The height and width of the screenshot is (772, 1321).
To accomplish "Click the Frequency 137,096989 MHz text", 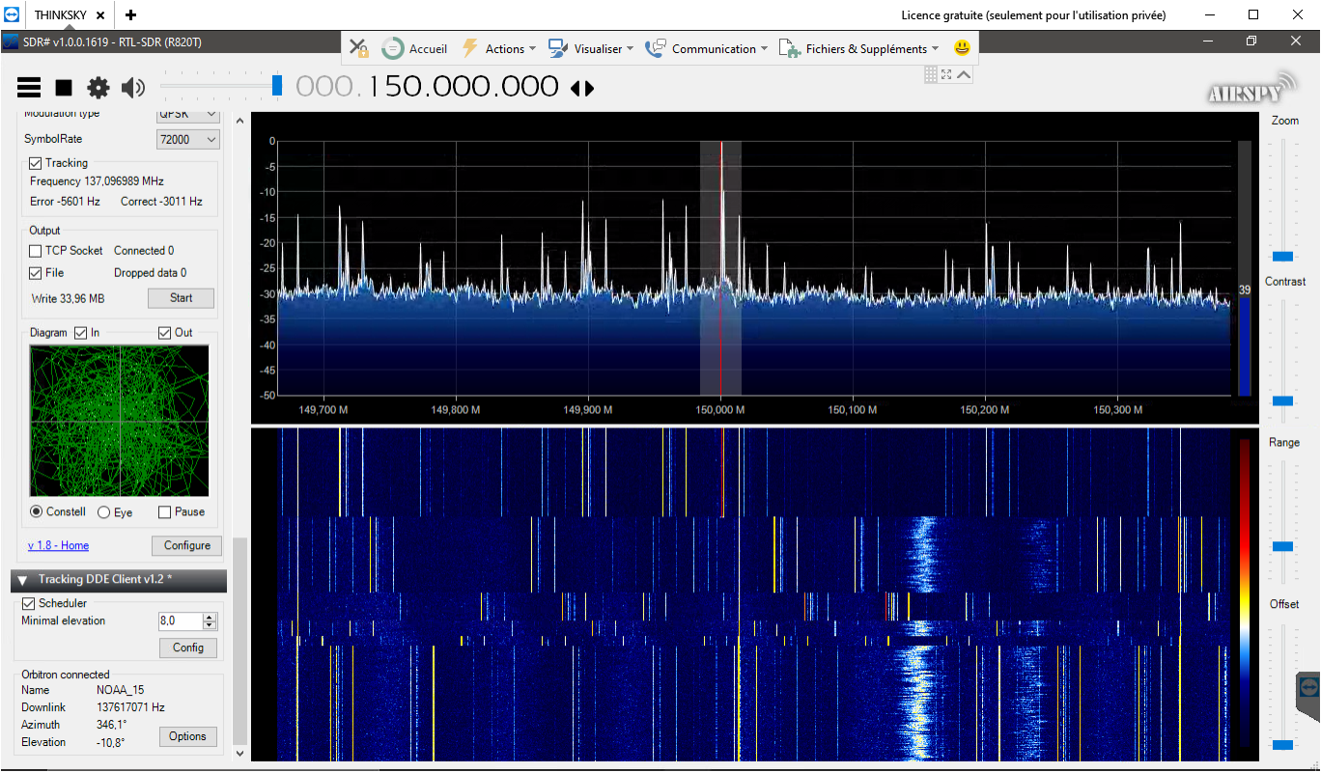I will point(97,180).
